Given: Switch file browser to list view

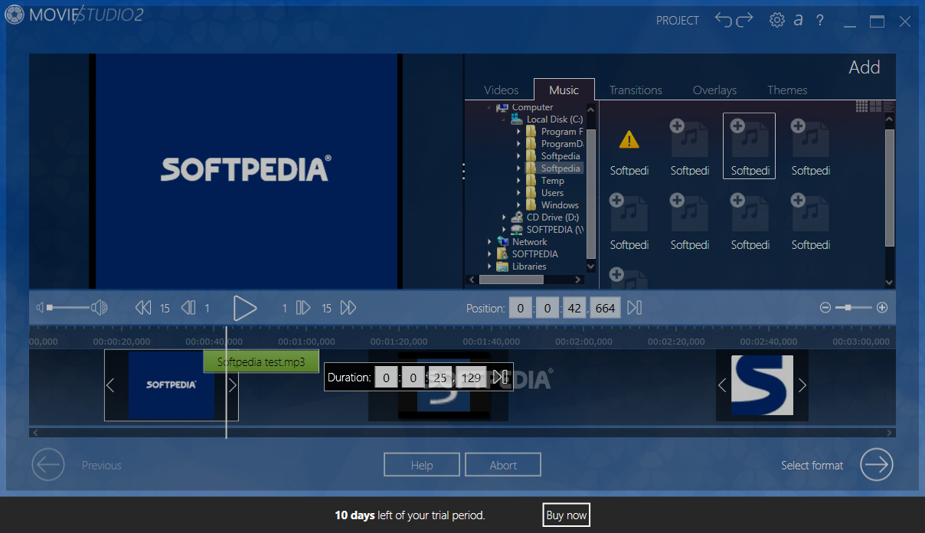Looking at the screenshot, I should point(889,106).
